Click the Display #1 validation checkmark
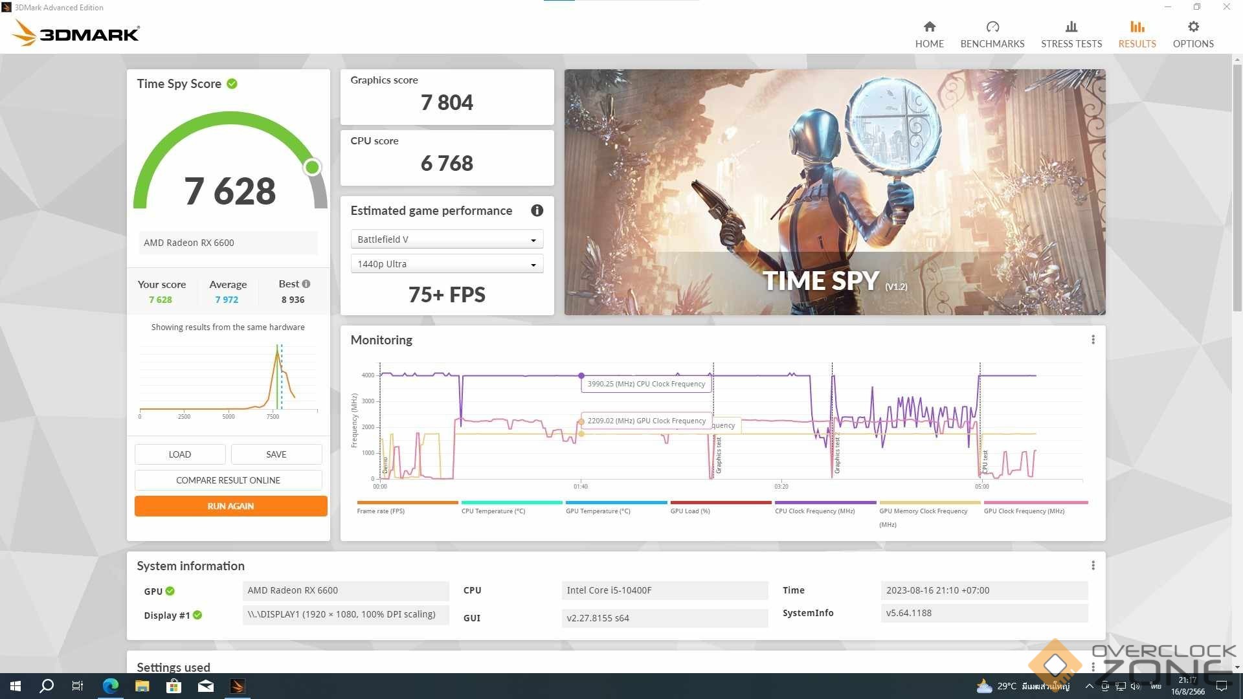Viewport: 1243px width, 699px height. point(197,615)
